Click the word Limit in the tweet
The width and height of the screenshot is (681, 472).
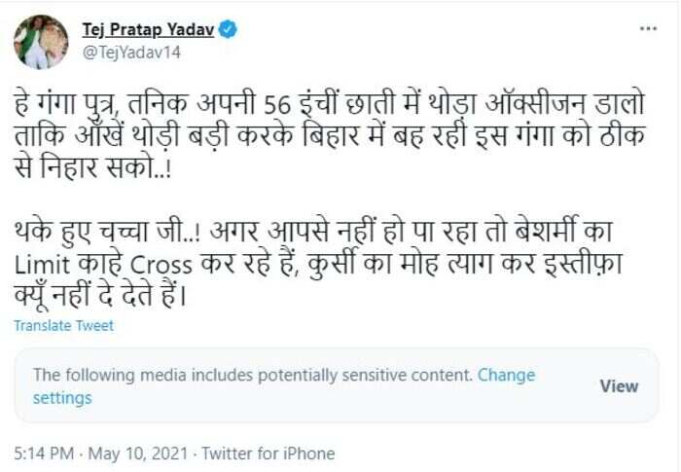(x=42, y=264)
